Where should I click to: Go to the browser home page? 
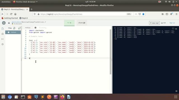point(15,14)
